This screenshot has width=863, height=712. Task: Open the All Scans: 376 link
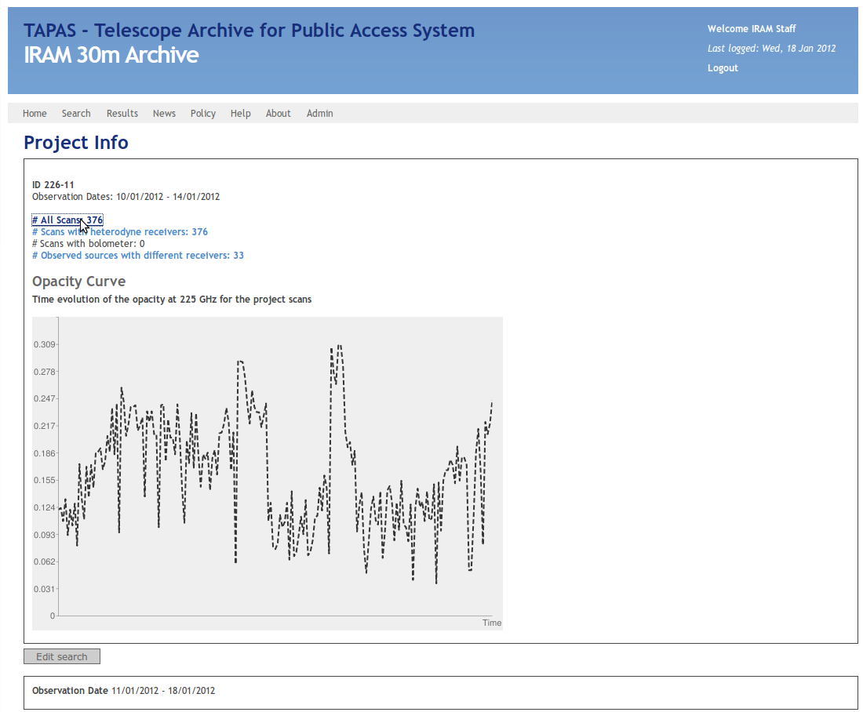(x=67, y=220)
